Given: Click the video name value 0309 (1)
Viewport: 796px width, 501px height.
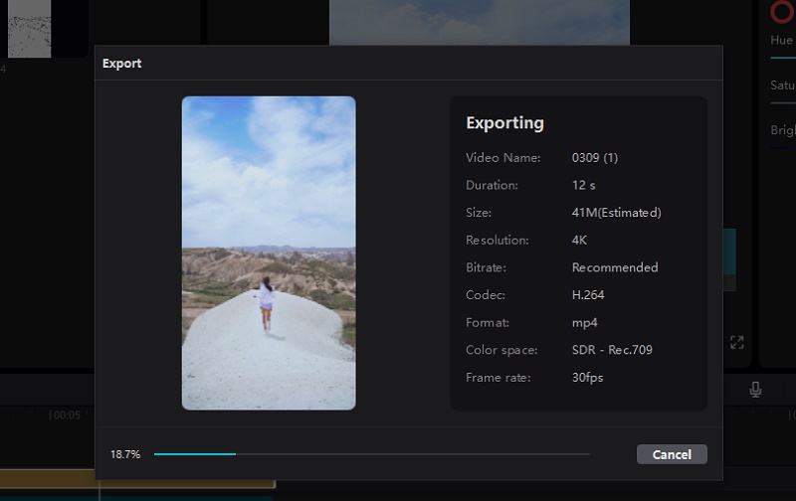Looking at the screenshot, I should 594,158.
